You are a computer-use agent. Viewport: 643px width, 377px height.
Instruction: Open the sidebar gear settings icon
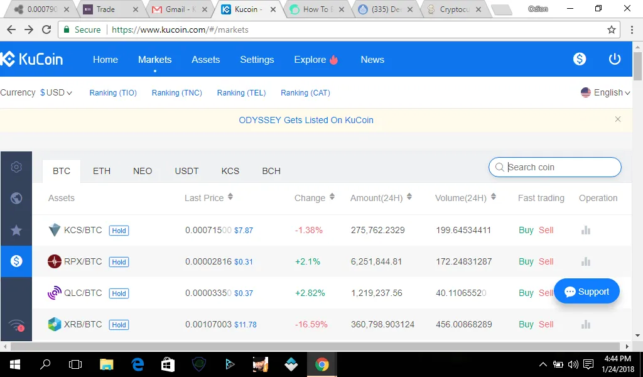pos(16,167)
